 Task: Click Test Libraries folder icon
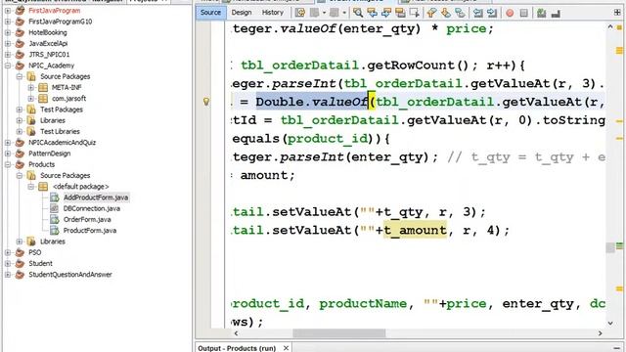(31, 131)
